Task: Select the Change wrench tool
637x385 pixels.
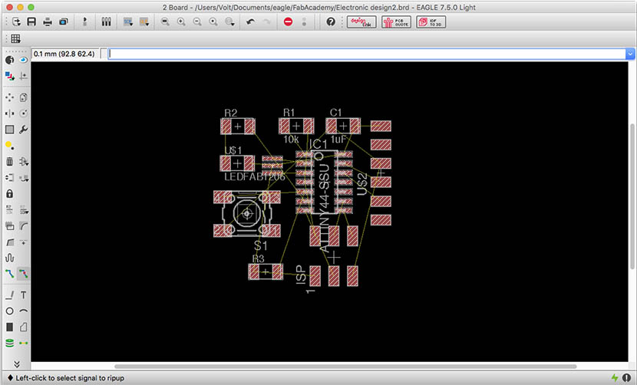Action: pyautogui.click(x=24, y=130)
